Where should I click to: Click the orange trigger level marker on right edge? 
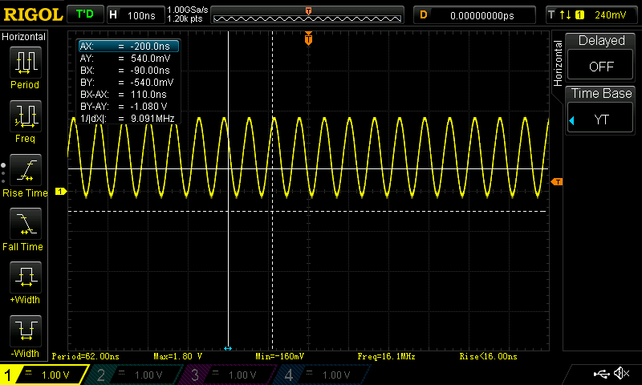tap(557, 181)
